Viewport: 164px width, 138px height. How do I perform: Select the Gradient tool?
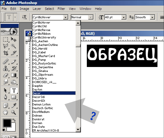(x=14, y=75)
